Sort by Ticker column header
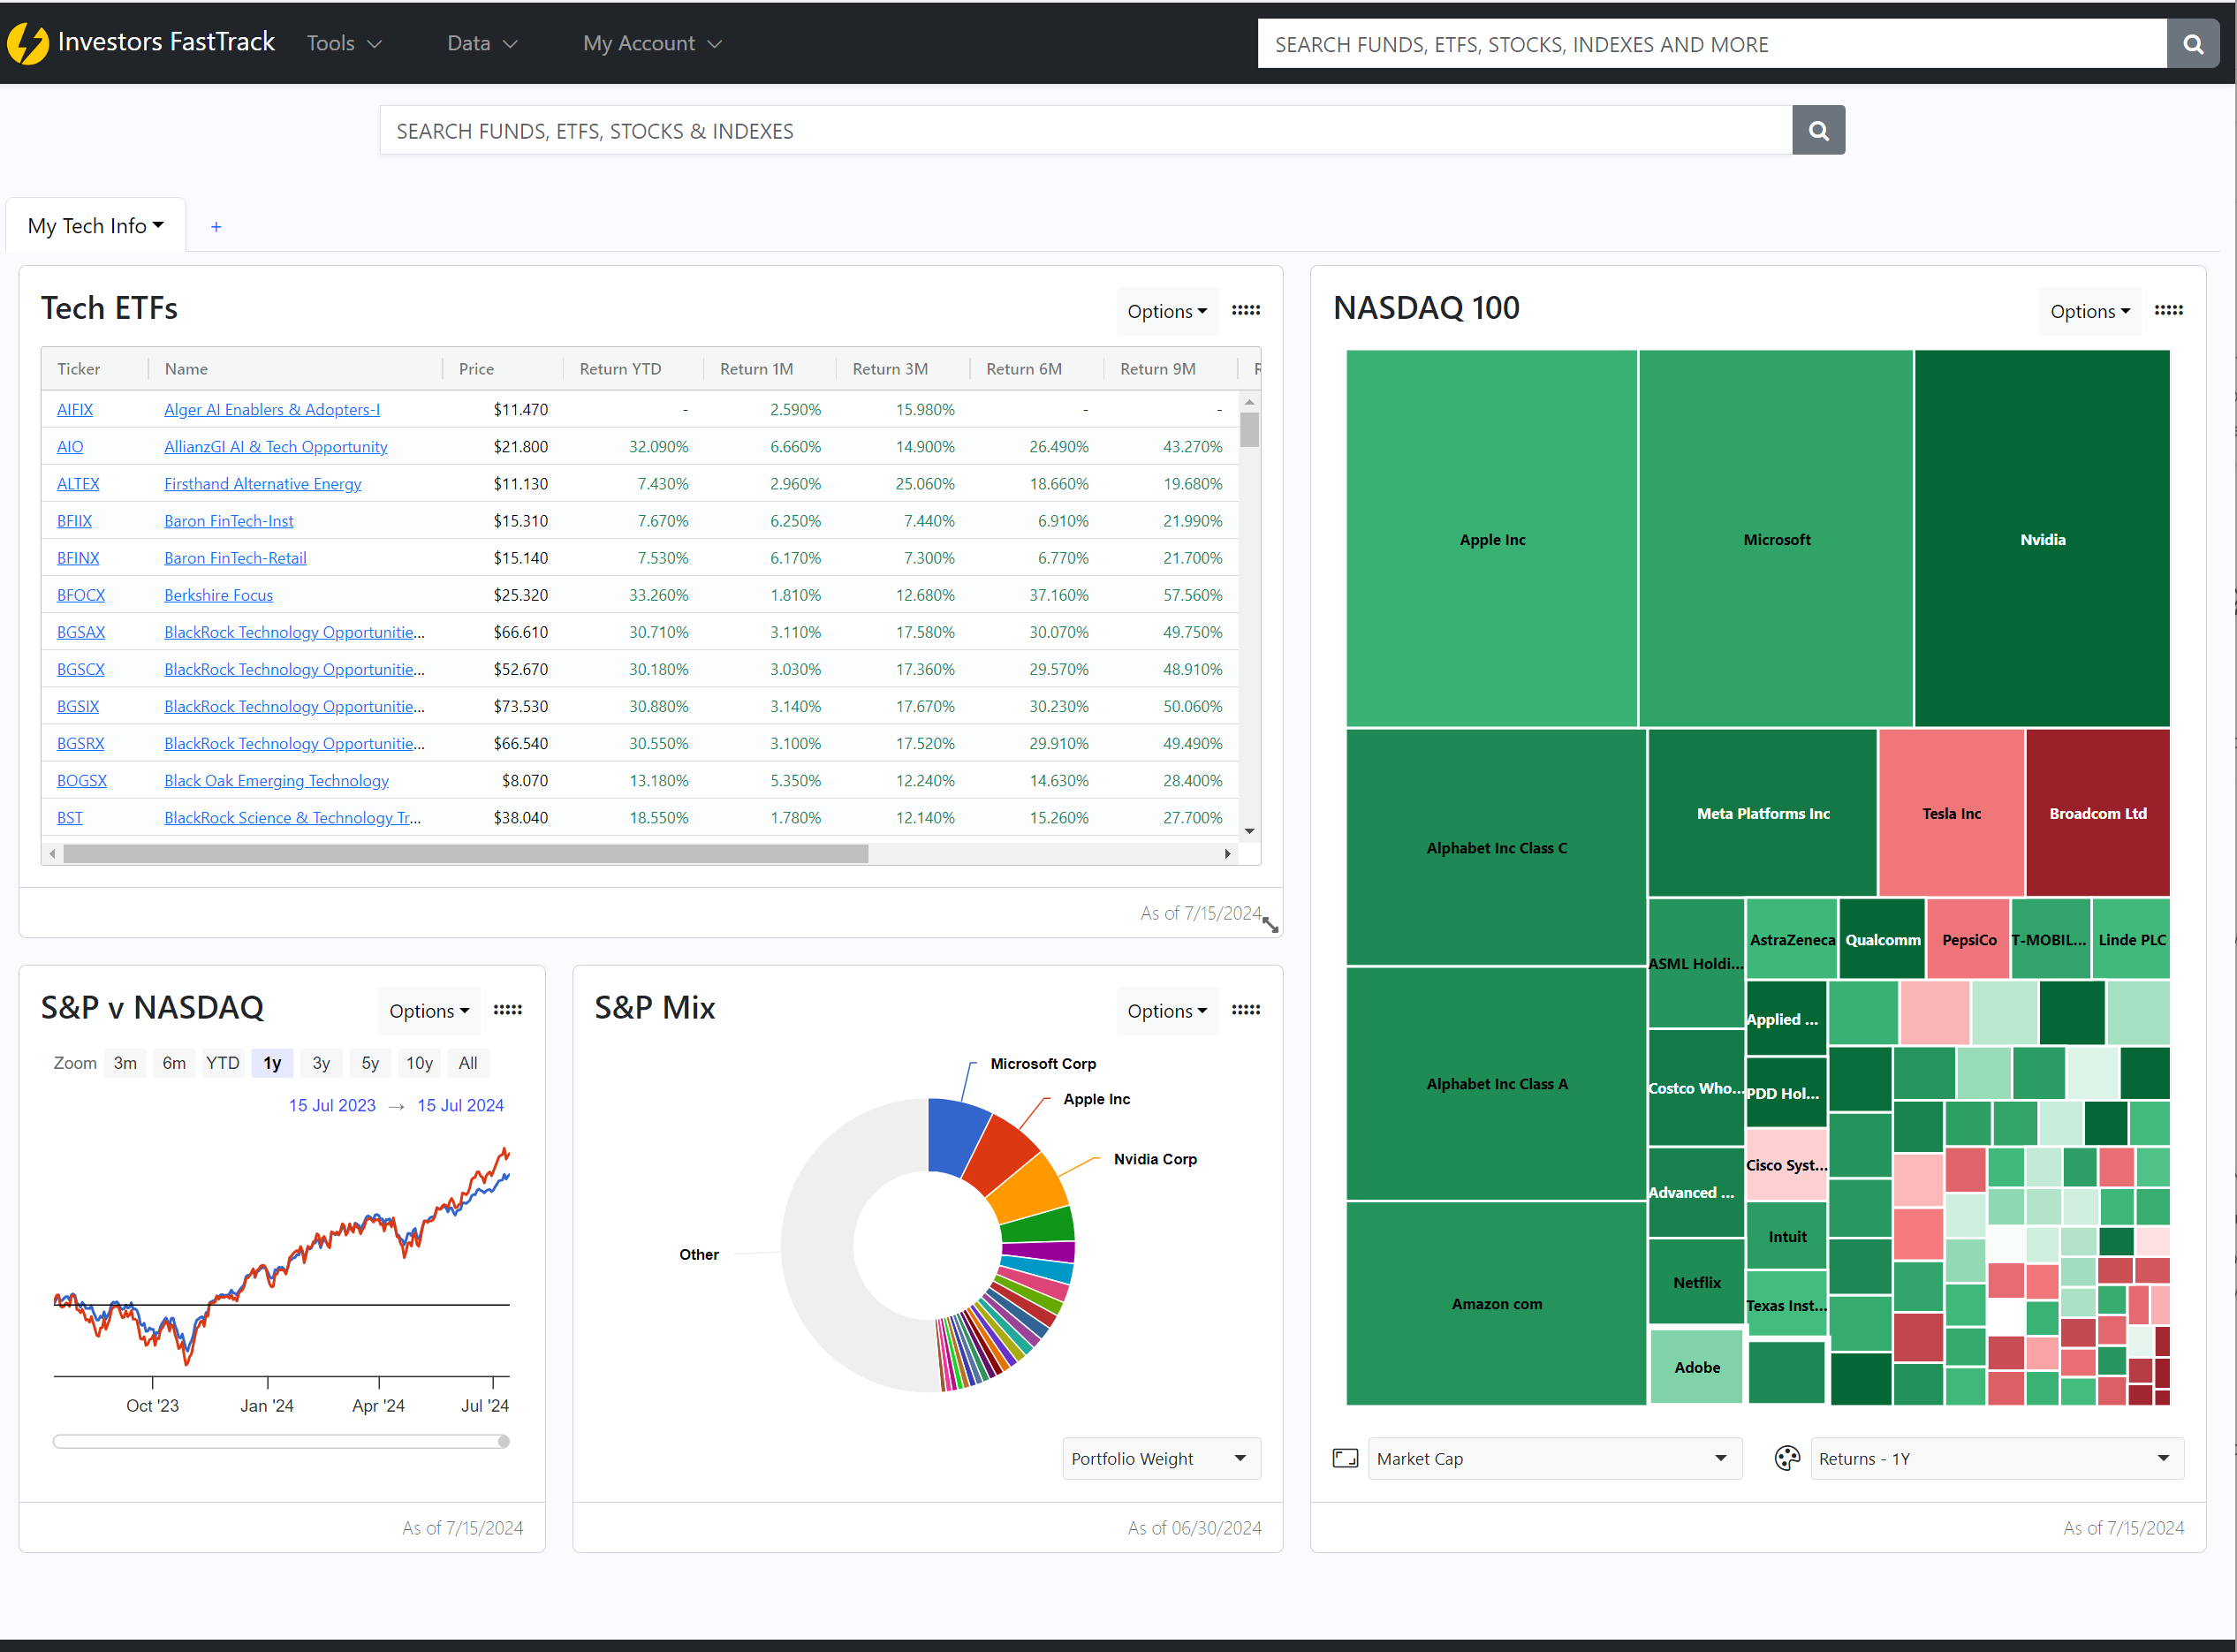 (79, 369)
